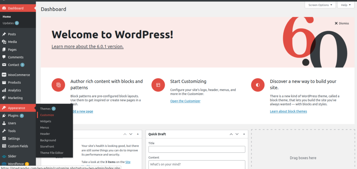
Task: Click the Media icon in sidebar
Action: [x=4, y=42]
